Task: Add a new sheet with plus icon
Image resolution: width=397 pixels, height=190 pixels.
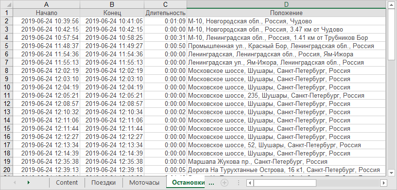Action: tap(224, 182)
